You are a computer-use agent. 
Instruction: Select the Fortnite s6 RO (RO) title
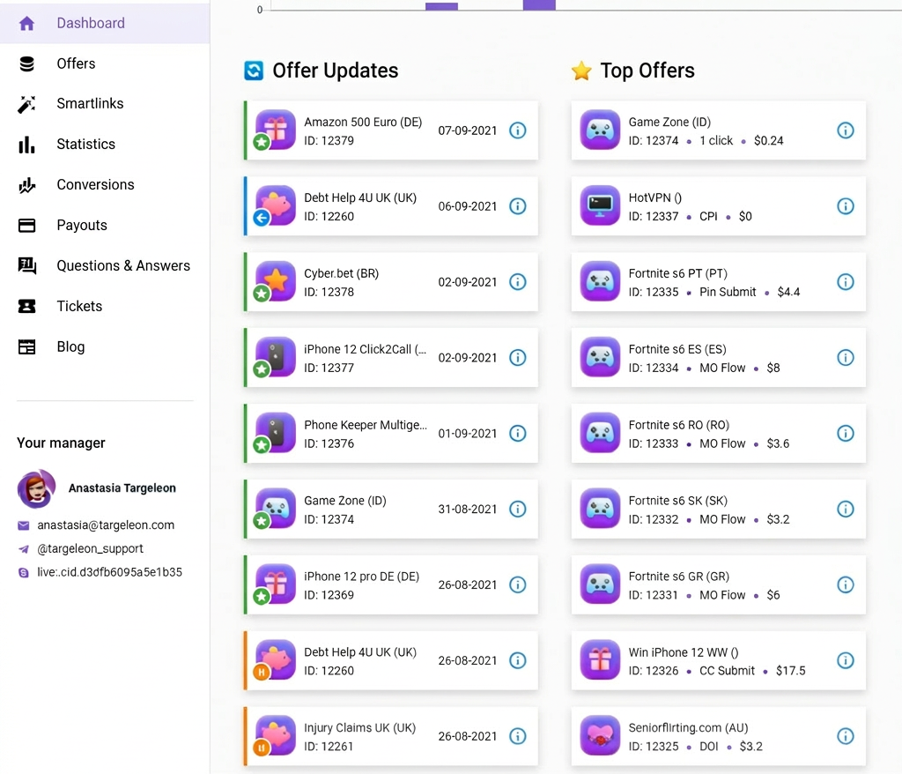tap(679, 425)
